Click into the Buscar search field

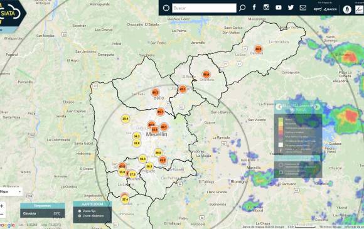[204, 8]
